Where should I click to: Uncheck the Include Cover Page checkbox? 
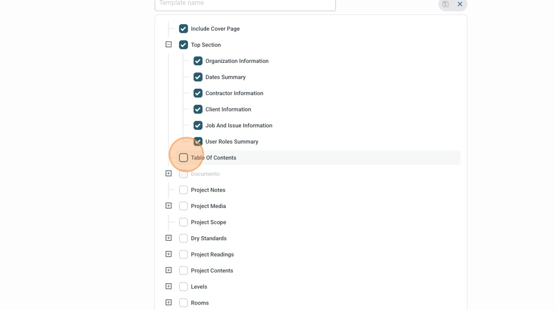tap(183, 29)
